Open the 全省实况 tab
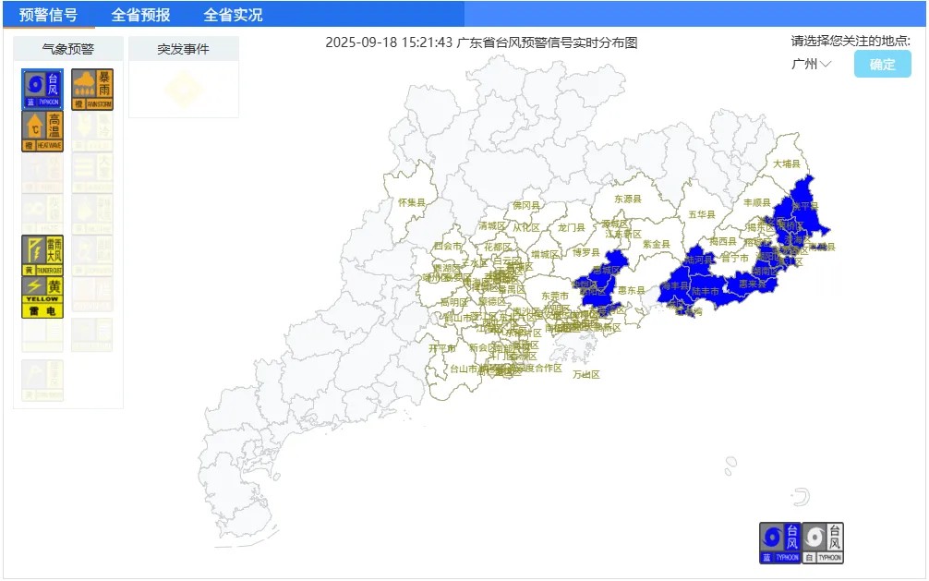The width and height of the screenshot is (929, 581). tap(233, 15)
